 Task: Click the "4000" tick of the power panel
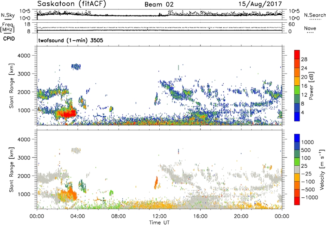(x=24, y=56)
